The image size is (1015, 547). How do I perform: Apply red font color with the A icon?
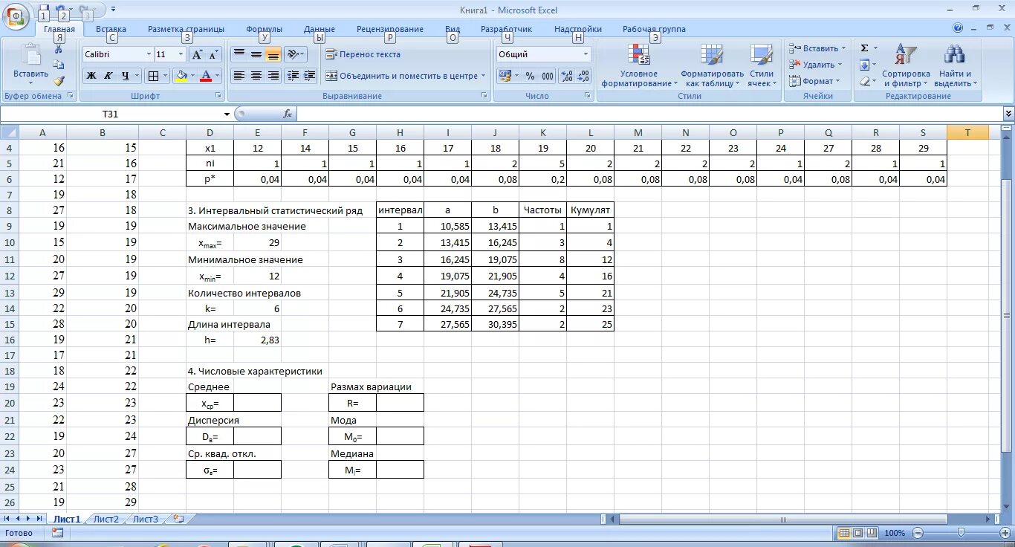pos(206,76)
